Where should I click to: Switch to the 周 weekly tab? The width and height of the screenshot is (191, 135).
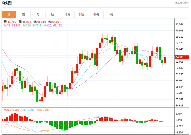(23, 14)
